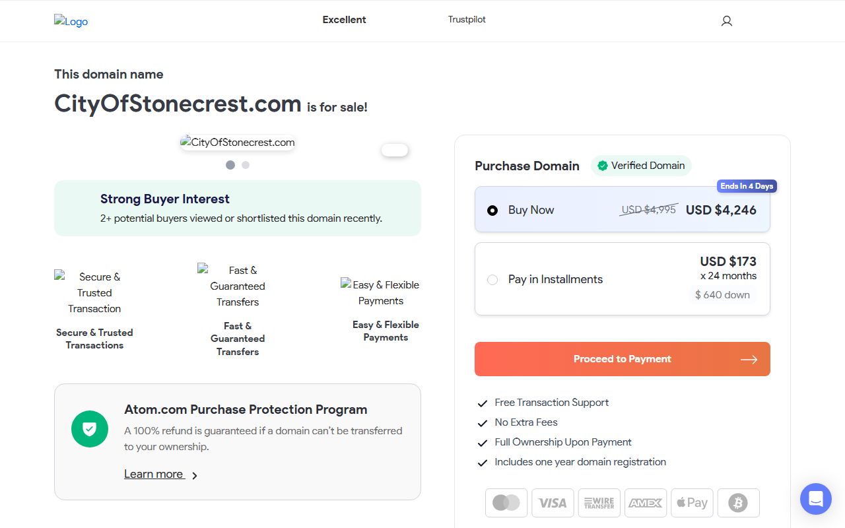Select the Buy Now radio option
Image resolution: width=845 pixels, height=528 pixels.
[x=492, y=211]
